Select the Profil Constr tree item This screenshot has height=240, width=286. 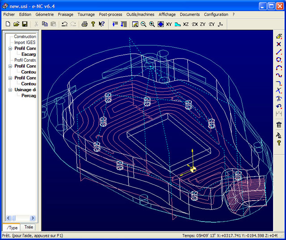coord(25,60)
